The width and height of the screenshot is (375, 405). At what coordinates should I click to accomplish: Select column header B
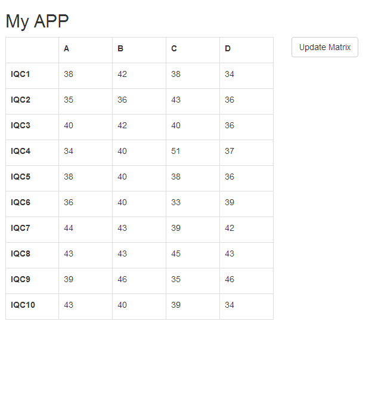(x=120, y=49)
